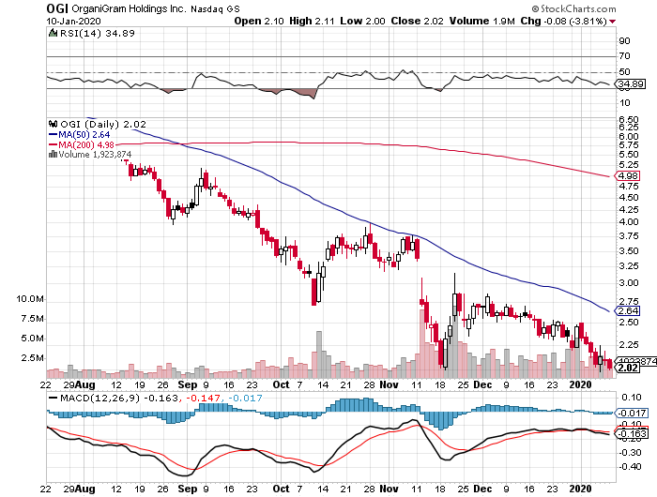657x497 pixels.
Task: Click the Close 2.02 value in header
Action: (x=417, y=21)
